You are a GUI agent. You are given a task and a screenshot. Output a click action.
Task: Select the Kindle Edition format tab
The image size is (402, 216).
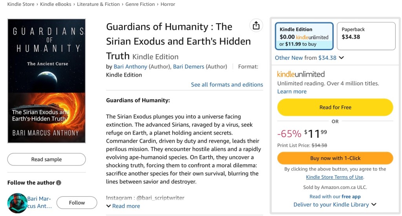point(304,37)
